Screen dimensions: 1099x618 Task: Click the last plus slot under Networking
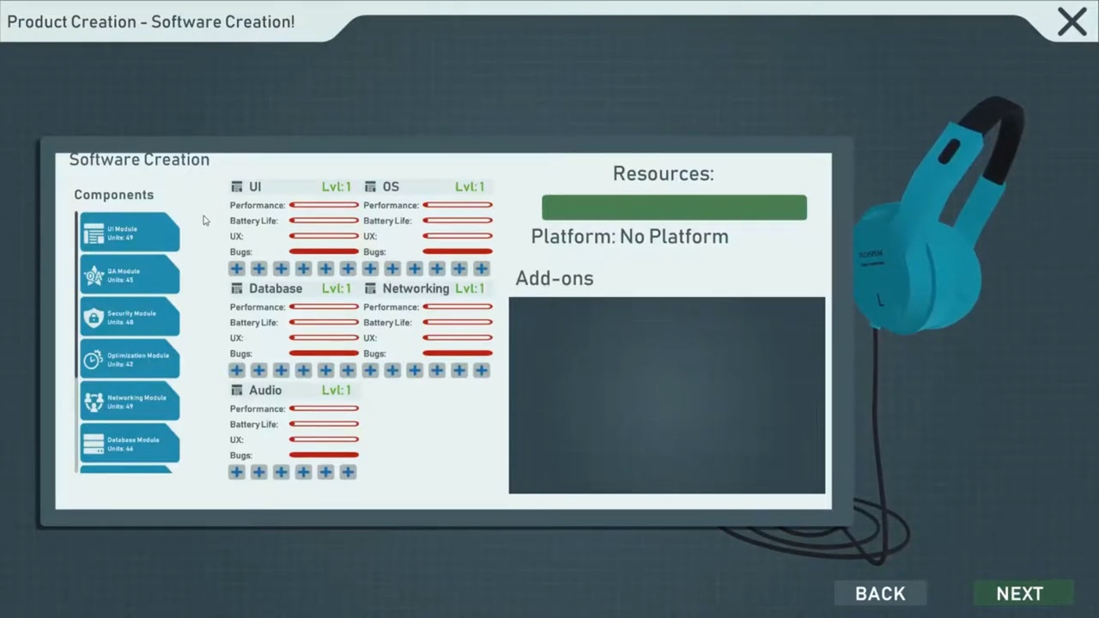coord(482,370)
